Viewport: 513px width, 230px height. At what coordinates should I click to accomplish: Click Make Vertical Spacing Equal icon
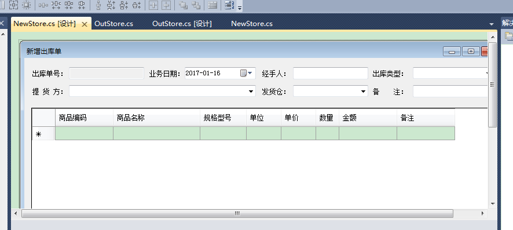98,5
